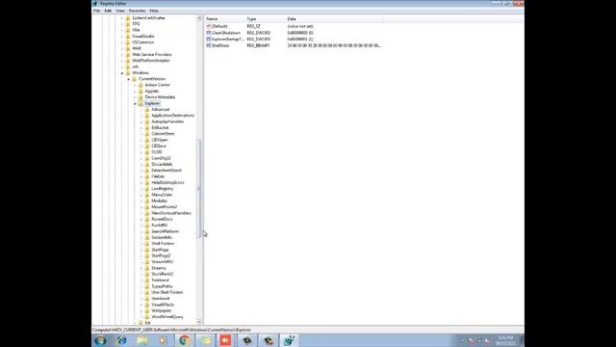Viewport: 616px width, 347px height.
Task: Select the SessionInfo key
Action: (x=162, y=238)
